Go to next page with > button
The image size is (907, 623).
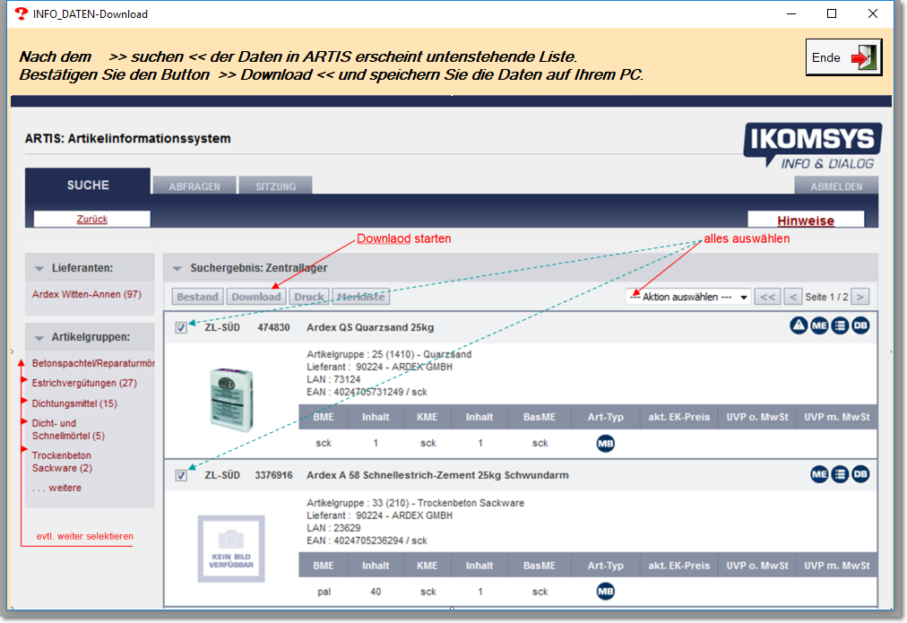click(860, 297)
